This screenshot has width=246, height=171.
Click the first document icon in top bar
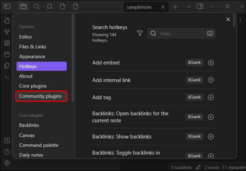click(x=62, y=6)
